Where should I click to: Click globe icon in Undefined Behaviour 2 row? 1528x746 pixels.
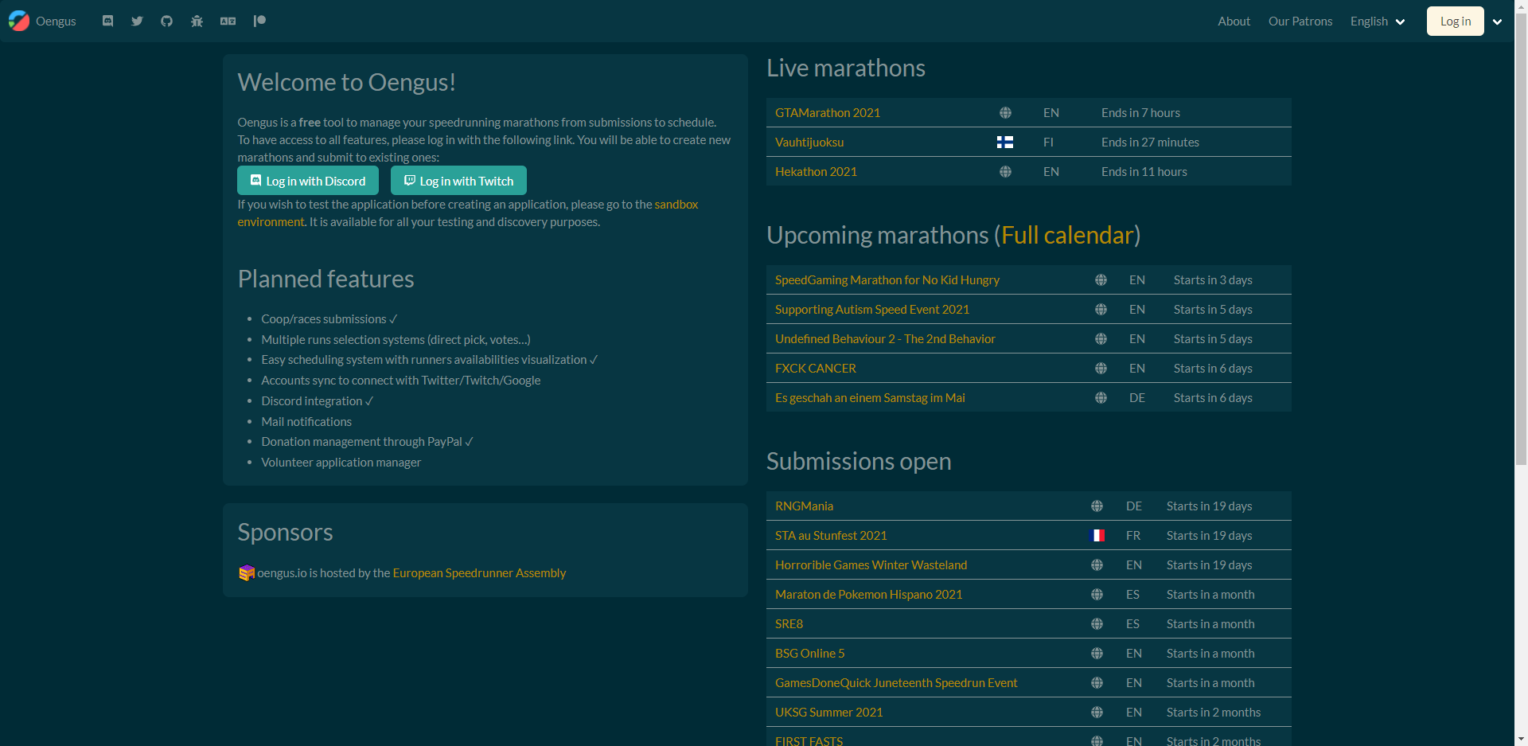coord(1101,339)
